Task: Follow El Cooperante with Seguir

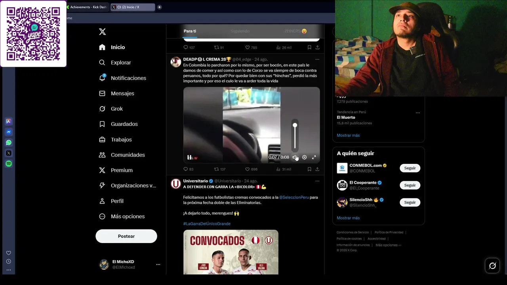Action: pos(410,185)
